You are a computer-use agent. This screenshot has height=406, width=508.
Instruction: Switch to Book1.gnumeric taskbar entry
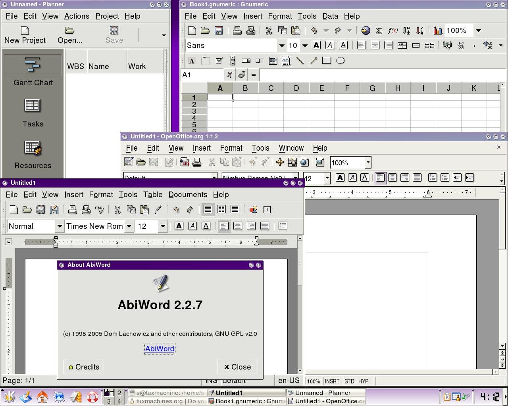tap(246, 401)
